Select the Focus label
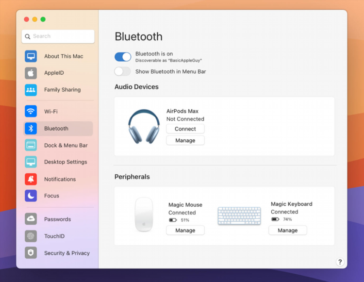364x282 pixels. click(51, 196)
